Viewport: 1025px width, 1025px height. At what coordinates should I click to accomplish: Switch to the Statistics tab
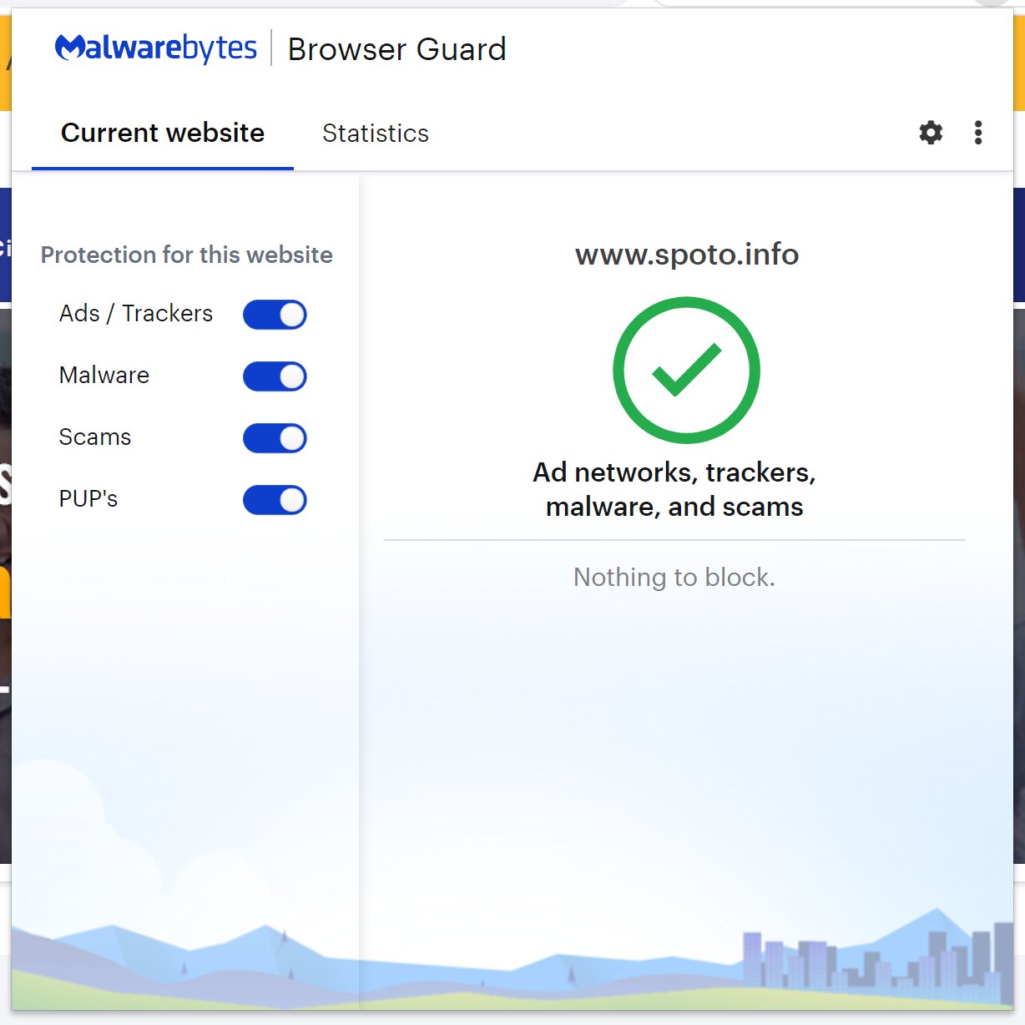376,134
